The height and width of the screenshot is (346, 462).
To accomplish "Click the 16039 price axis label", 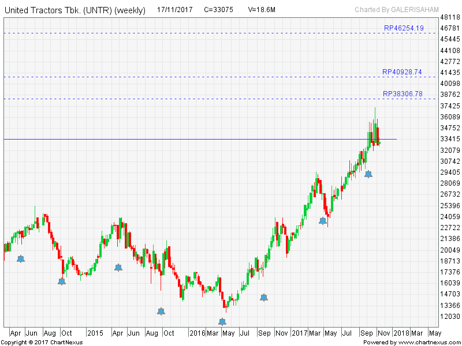I will click(450, 283).
